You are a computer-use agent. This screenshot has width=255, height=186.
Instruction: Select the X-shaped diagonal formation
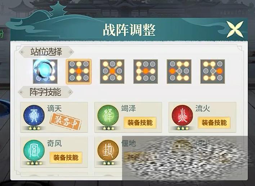pyautogui.click(x=112, y=71)
